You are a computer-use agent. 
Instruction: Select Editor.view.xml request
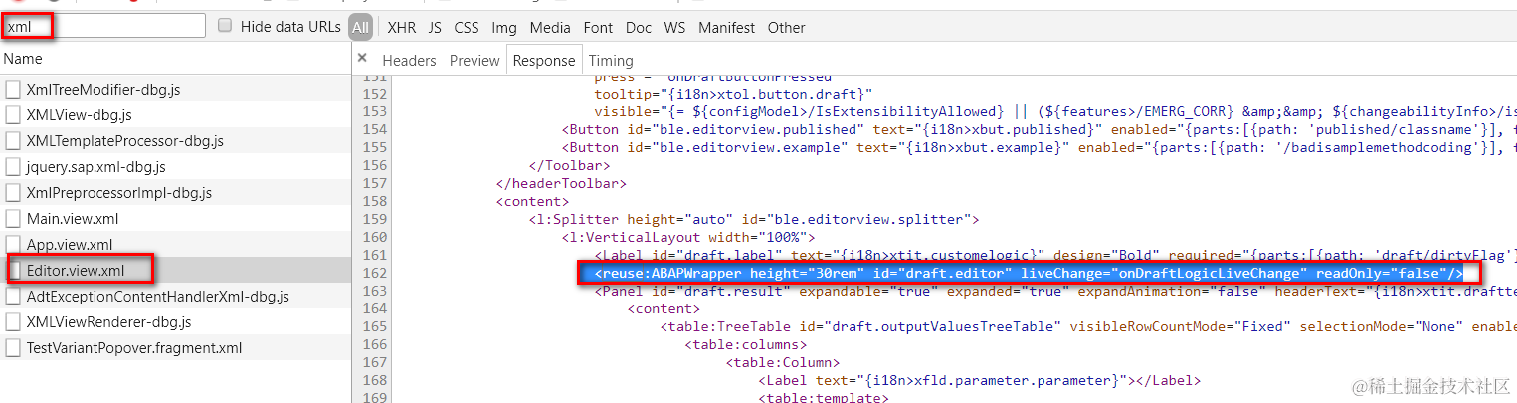[x=175, y=270]
